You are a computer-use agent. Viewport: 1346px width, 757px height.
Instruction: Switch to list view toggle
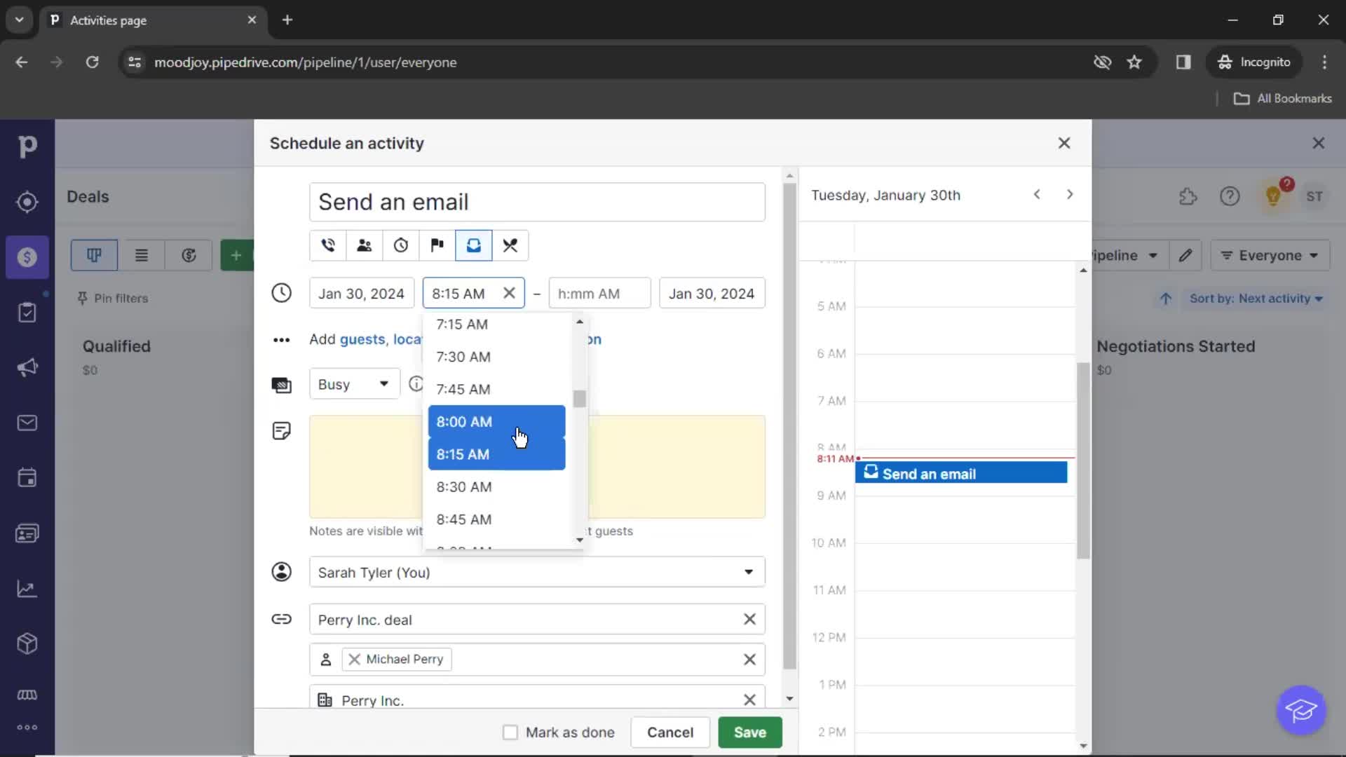(x=142, y=256)
